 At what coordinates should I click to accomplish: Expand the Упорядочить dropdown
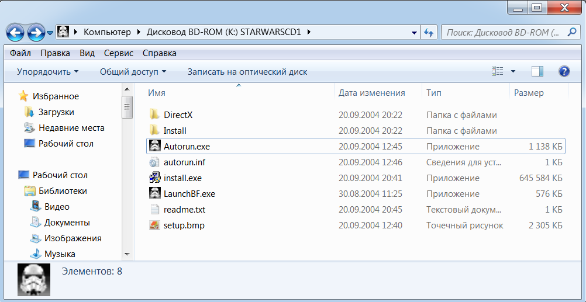(x=47, y=72)
